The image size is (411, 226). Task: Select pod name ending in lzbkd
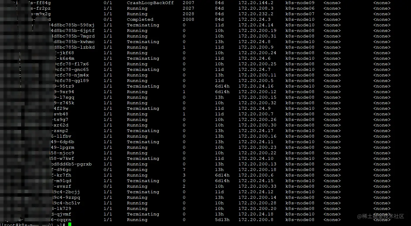pos(73,47)
